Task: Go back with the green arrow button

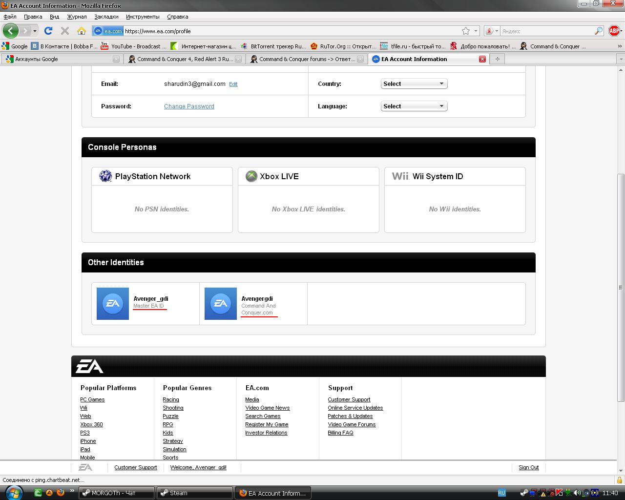Action: click(x=10, y=31)
